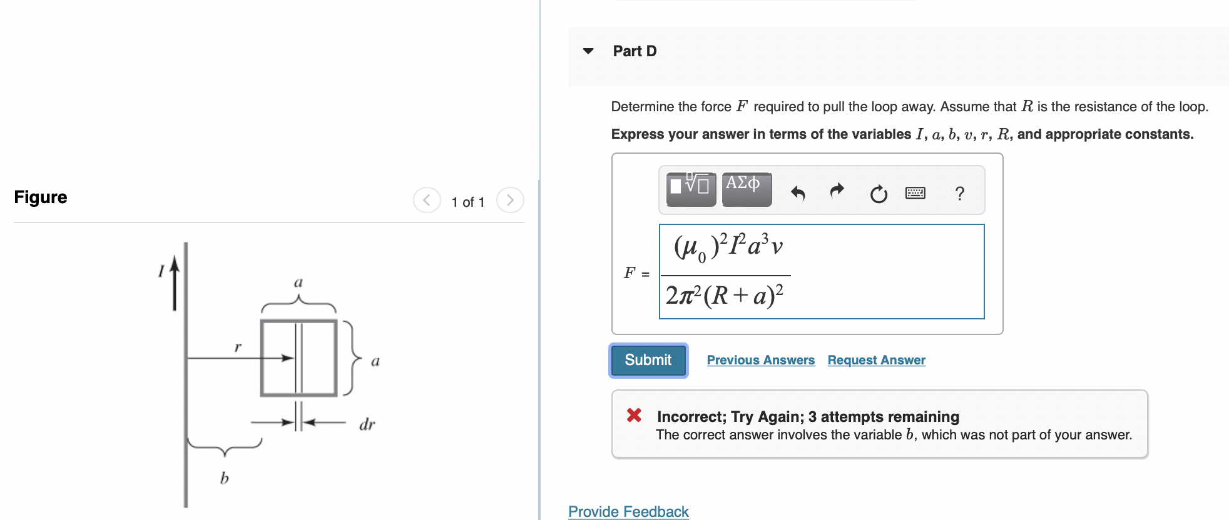Click Request Answer

tap(876, 360)
